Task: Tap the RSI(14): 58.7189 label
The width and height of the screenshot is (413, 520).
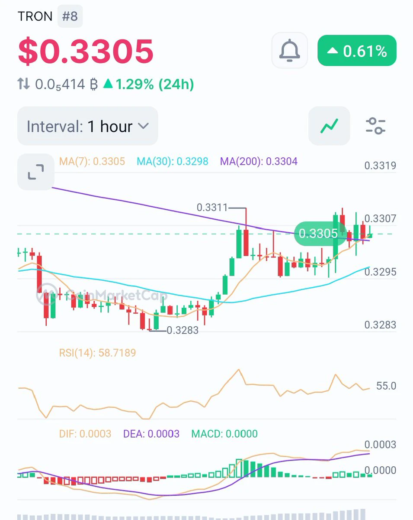Action: tap(98, 353)
